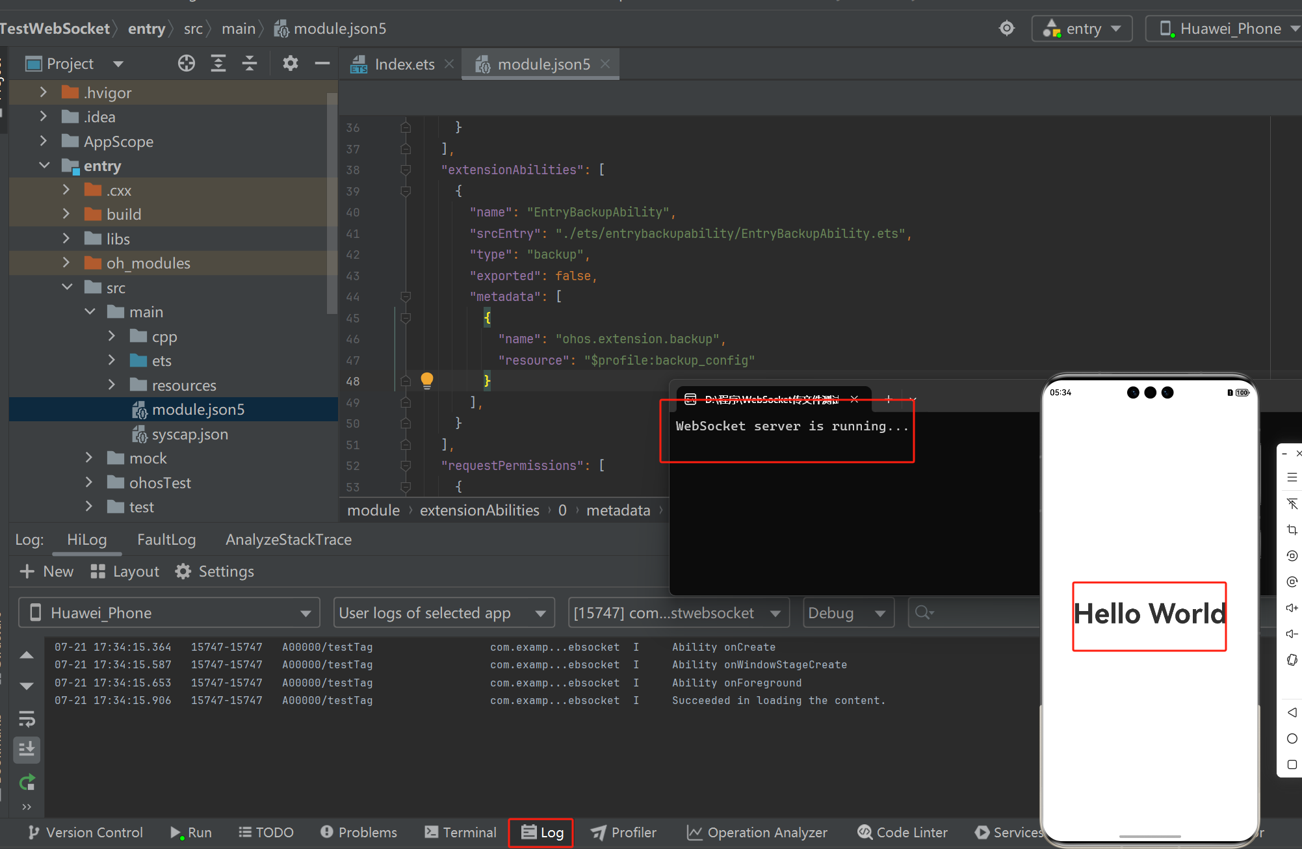Screen dimensions: 1302x849
Task: Click emulator home circle button
Action: coord(1292,738)
